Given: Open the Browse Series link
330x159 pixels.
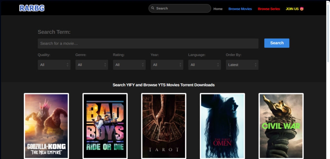Looking at the screenshot, I should (269, 9).
